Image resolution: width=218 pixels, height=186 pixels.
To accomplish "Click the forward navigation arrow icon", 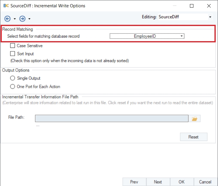I will point(22,19).
